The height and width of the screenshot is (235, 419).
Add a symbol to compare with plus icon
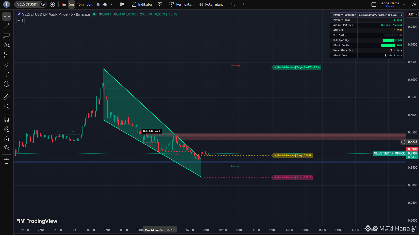click(x=52, y=4)
